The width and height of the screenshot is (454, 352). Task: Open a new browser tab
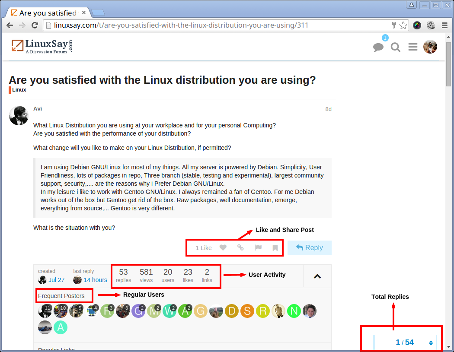coord(98,13)
